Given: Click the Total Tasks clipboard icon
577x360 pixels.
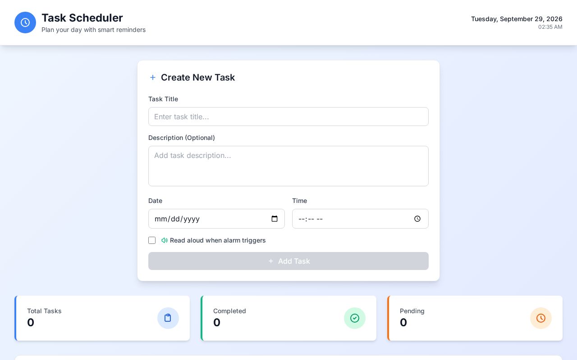Looking at the screenshot, I should pyautogui.click(x=168, y=318).
